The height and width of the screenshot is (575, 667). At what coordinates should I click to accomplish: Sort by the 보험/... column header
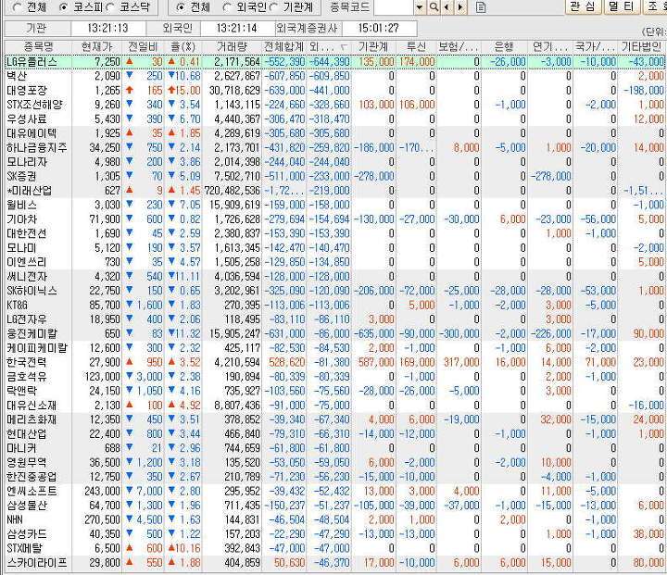pyautogui.click(x=459, y=46)
